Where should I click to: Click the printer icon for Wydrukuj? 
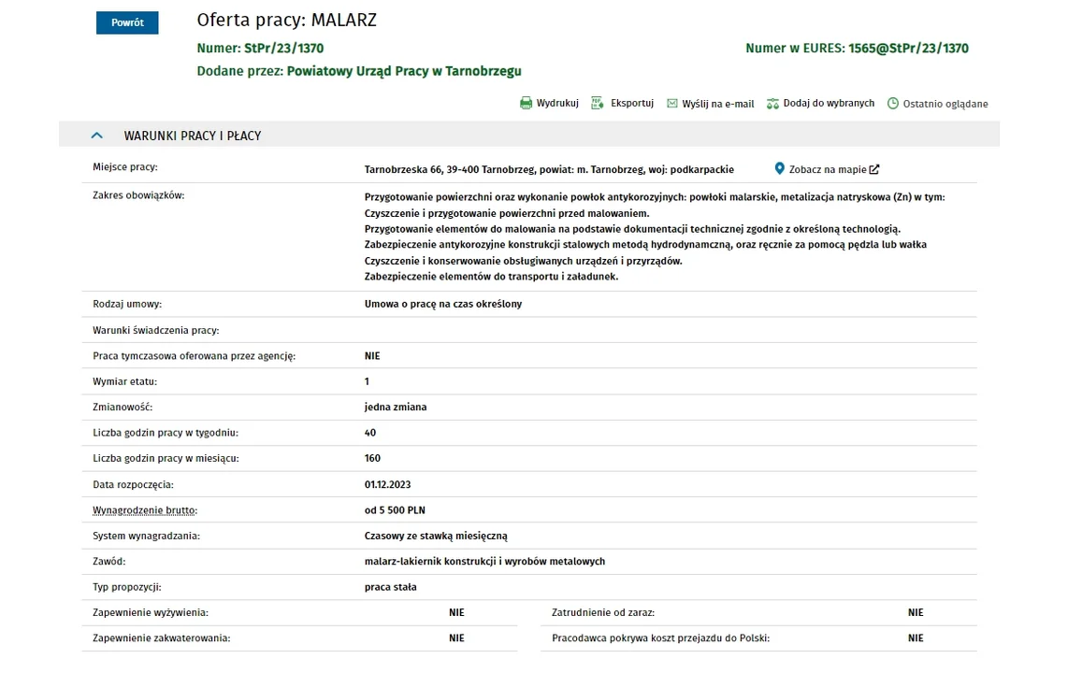[526, 104]
